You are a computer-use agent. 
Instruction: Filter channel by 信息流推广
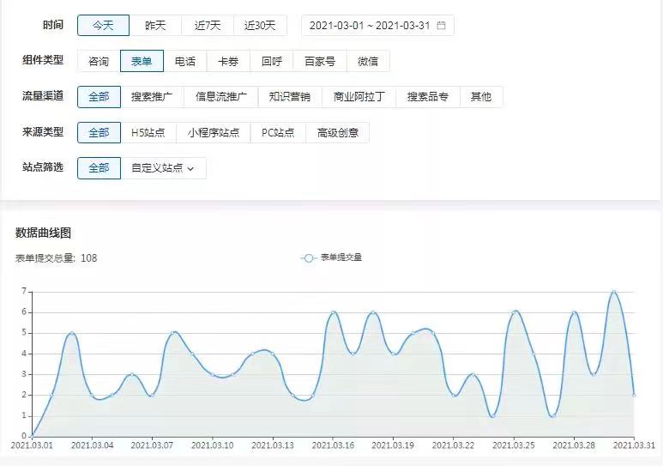(220, 97)
